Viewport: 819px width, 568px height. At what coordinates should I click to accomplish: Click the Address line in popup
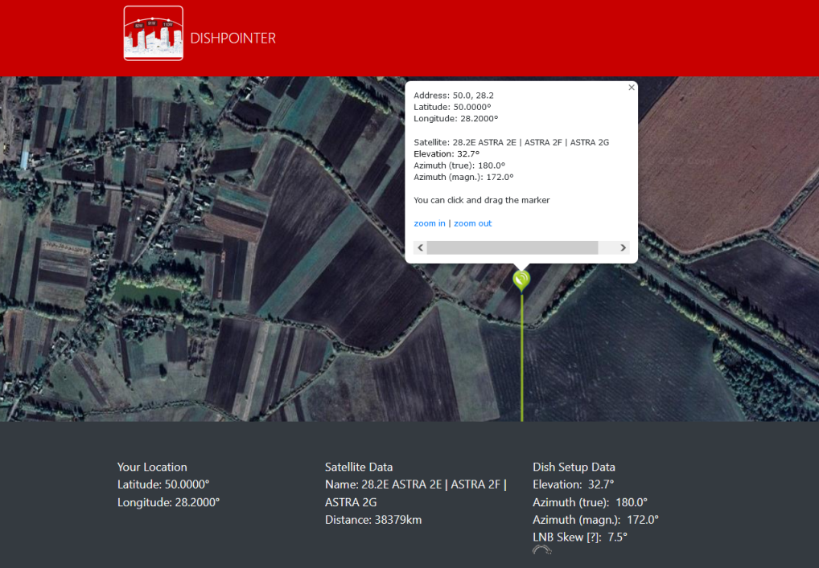(x=453, y=95)
